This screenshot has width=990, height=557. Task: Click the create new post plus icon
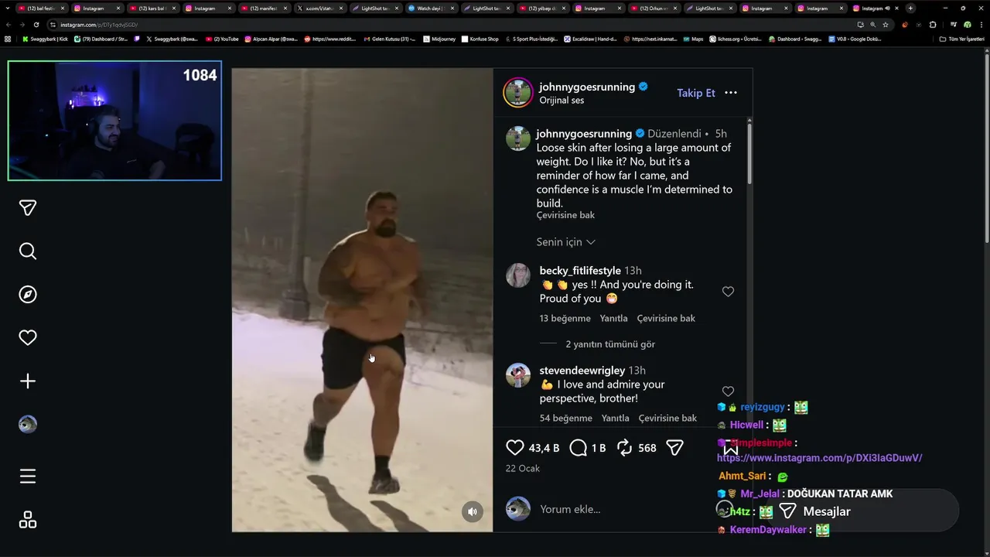click(28, 381)
